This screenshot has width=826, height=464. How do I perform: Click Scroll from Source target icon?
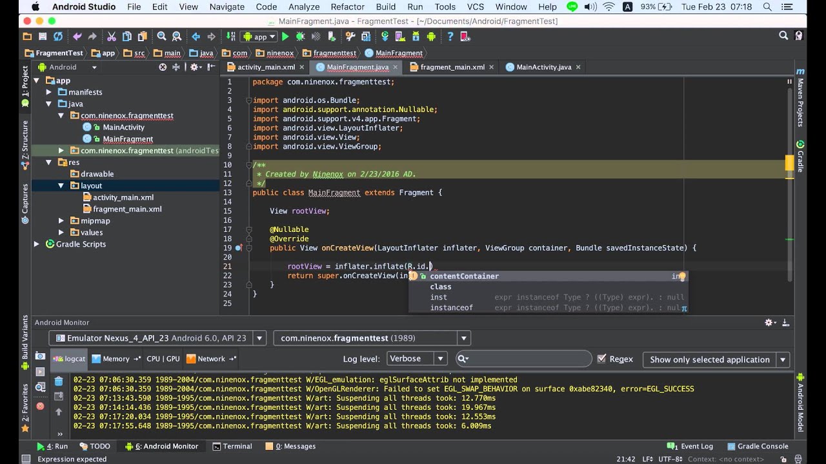(163, 67)
